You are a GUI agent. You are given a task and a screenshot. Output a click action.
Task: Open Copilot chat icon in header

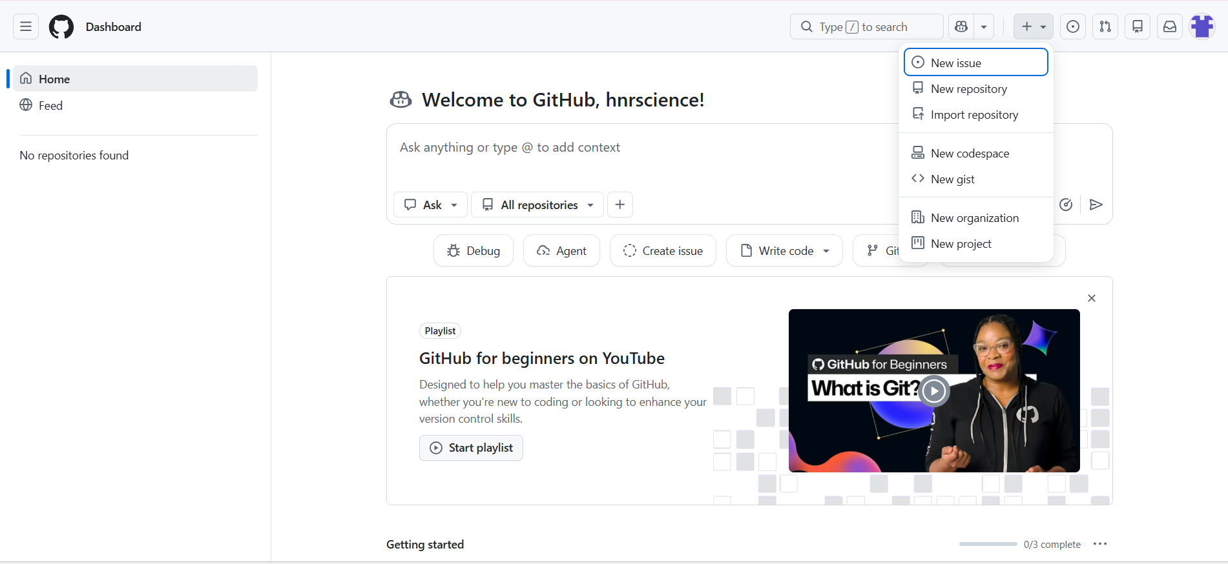point(961,26)
